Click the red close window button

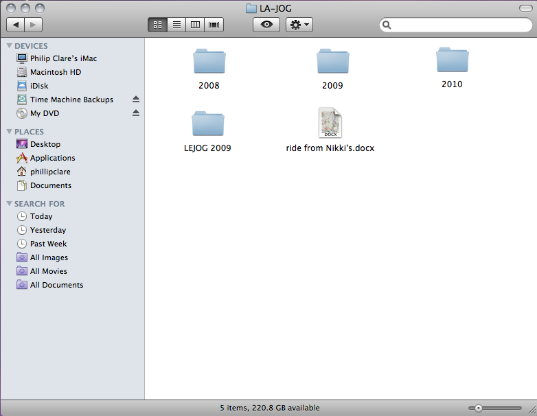[x=11, y=8]
